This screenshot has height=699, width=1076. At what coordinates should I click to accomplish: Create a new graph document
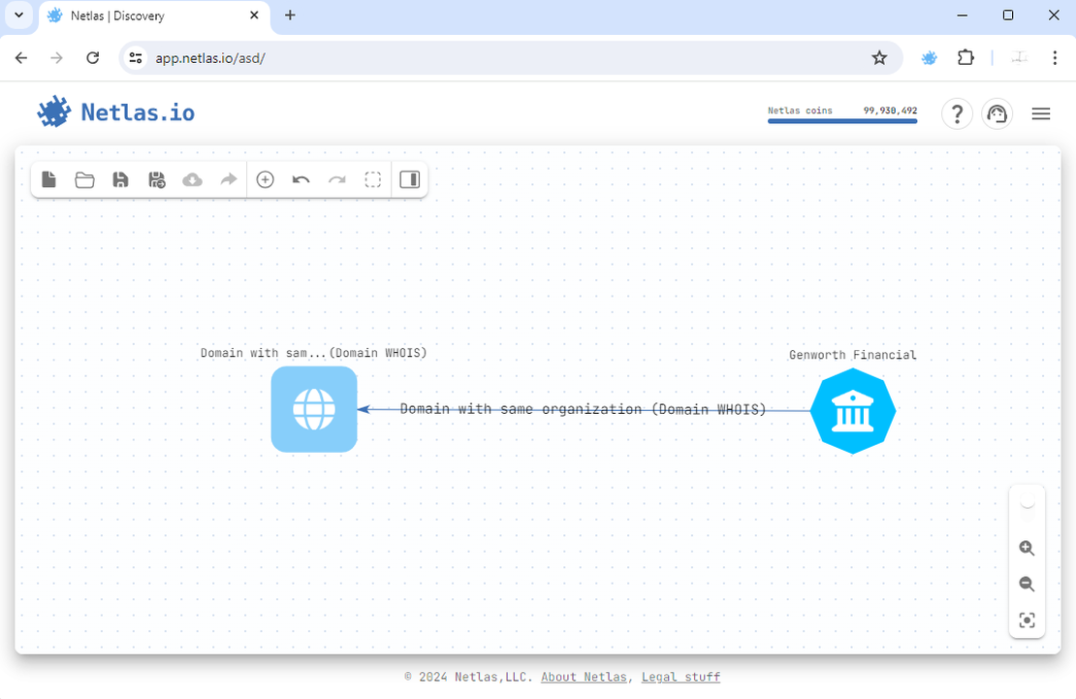[48, 179]
